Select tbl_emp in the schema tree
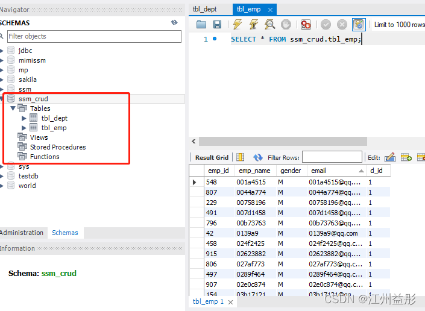This screenshot has height=311, width=425. (x=54, y=128)
